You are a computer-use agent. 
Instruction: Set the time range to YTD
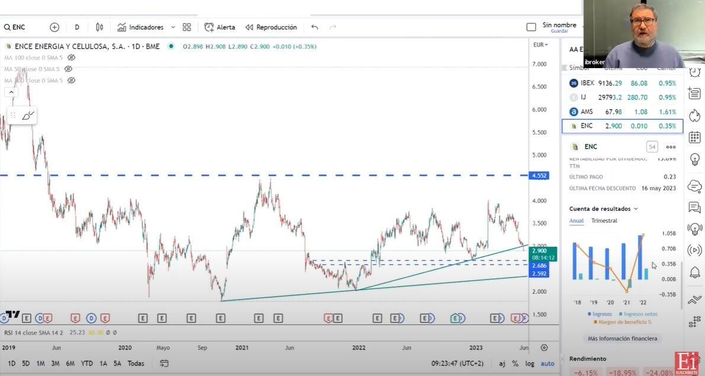tap(87, 364)
